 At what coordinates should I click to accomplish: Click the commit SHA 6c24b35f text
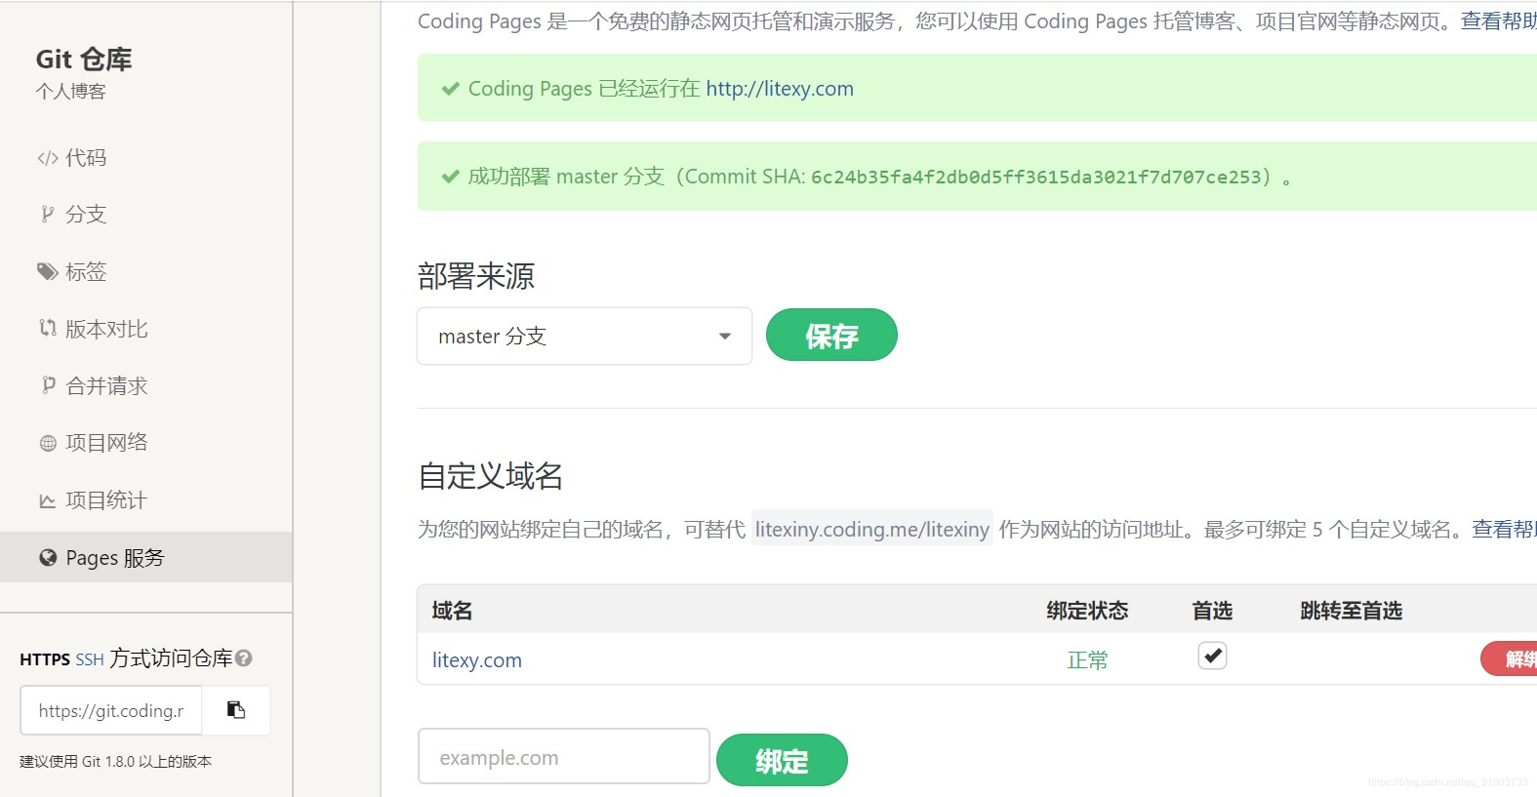(x=1036, y=177)
